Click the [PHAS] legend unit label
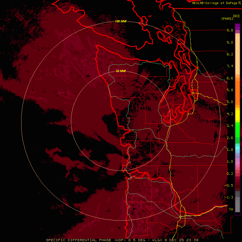This screenshot has height=242, width=242. (x=227, y=19)
